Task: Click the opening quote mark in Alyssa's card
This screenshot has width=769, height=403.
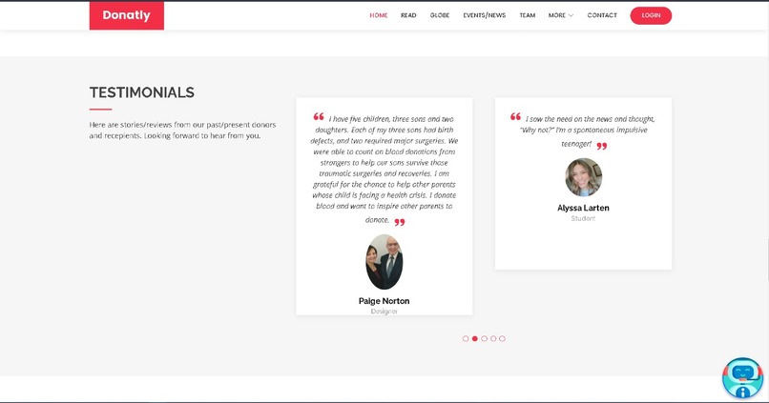Action: tap(515, 116)
